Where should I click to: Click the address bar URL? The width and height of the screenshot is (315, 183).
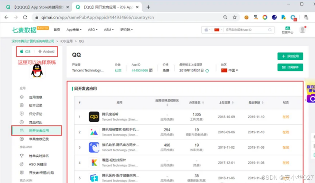click(x=98, y=17)
